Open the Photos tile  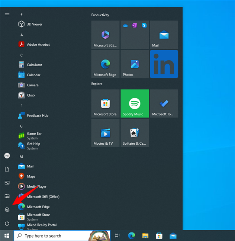(135, 64)
